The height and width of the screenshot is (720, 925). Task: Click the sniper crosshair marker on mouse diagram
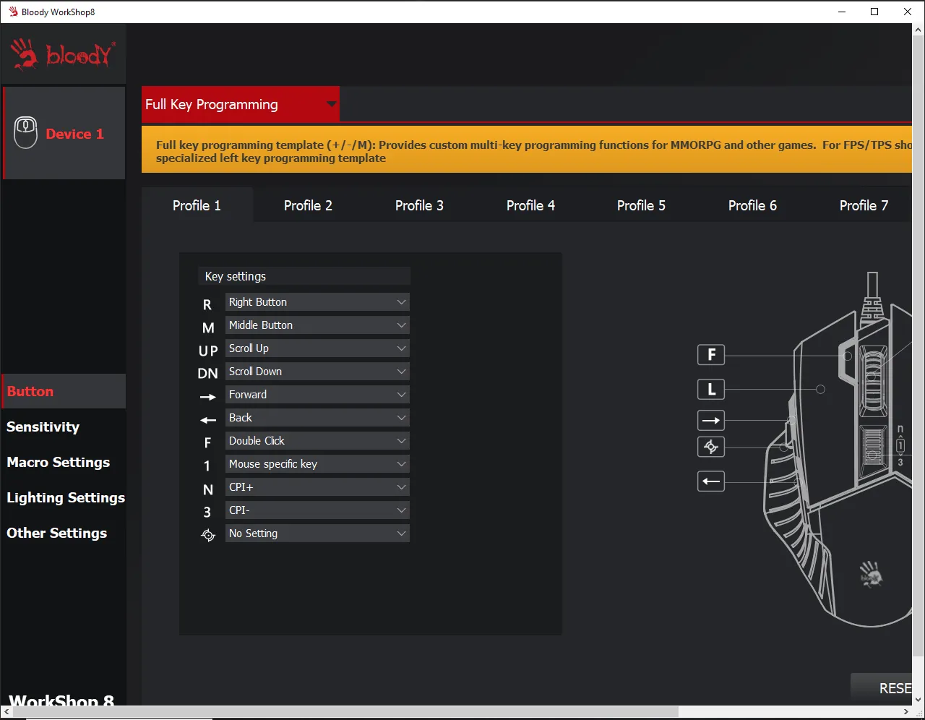(711, 447)
